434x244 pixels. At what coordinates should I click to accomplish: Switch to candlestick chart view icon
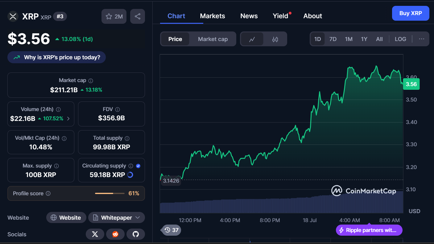(x=275, y=39)
